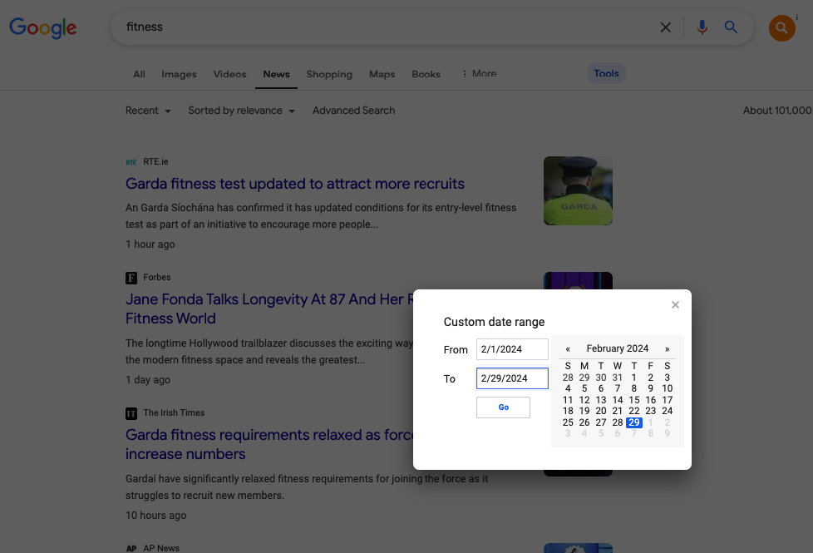Screen dimensions: 813x553
Task: Open the Garda fitness test updated article
Action: pos(295,184)
